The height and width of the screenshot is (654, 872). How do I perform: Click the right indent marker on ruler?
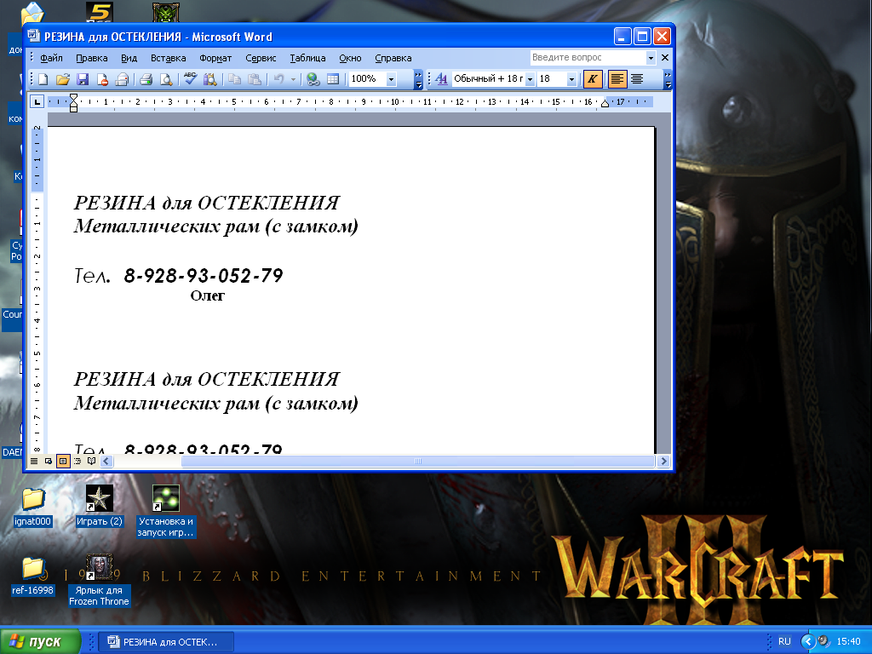[x=605, y=103]
